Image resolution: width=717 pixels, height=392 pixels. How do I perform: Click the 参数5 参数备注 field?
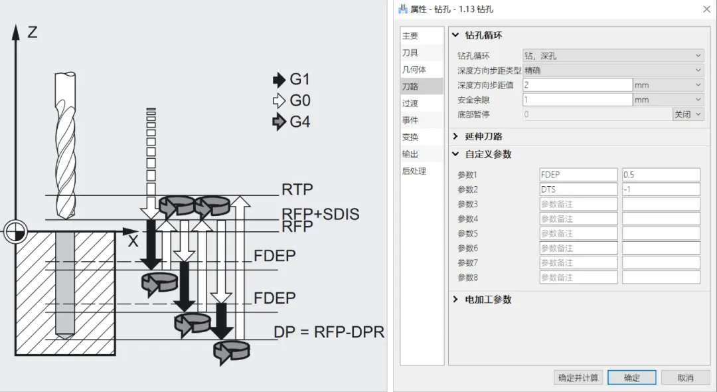coord(578,233)
